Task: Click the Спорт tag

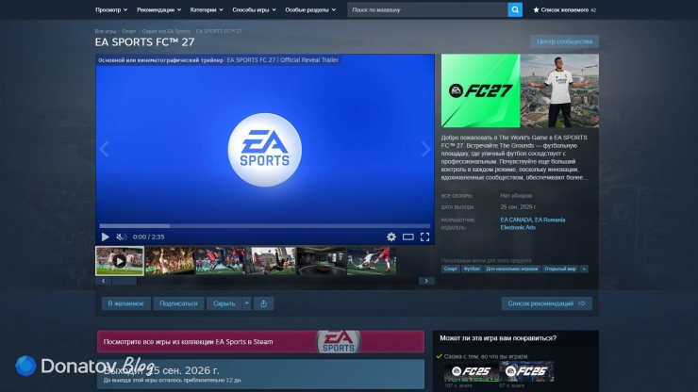Action: (x=451, y=269)
